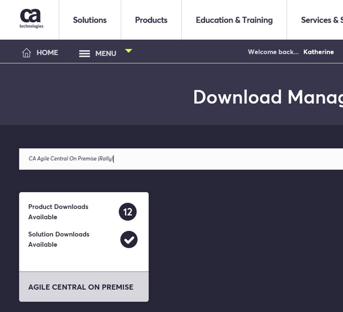This screenshot has height=312, width=343.
Task: Expand the green dropdown arrow beside Menu
Action: point(129,51)
